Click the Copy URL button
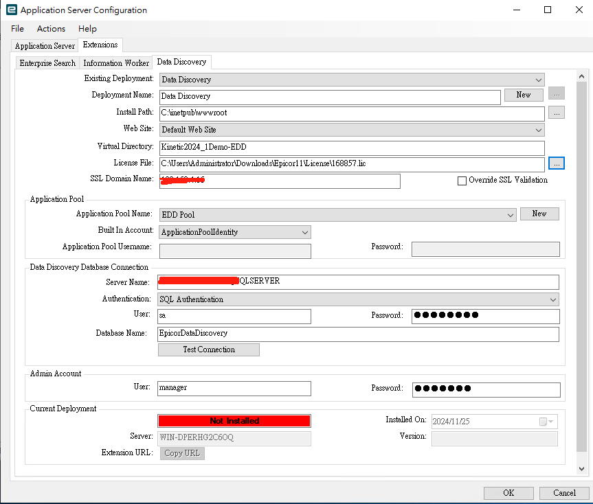 pyautogui.click(x=182, y=453)
